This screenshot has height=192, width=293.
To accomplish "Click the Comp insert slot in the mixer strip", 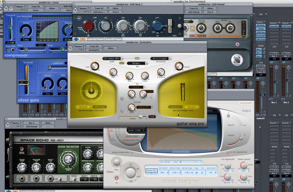I will click(261, 29).
